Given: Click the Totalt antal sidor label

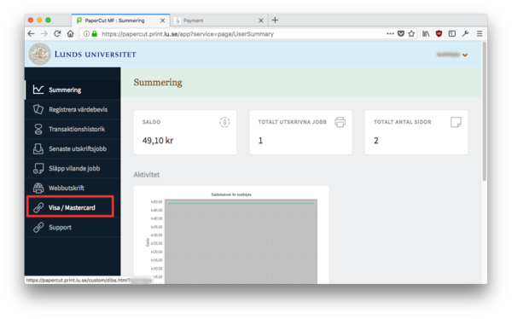Looking at the screenshot, I should [403, 122].
